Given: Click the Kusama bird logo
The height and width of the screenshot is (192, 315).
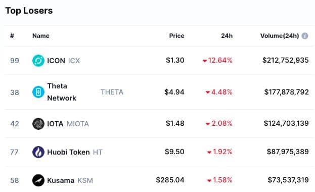Looking at the screenshot, I should (38, 180).
